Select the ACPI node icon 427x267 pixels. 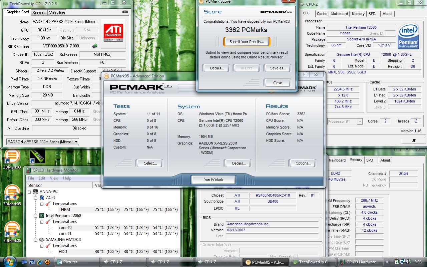[42, 198]
